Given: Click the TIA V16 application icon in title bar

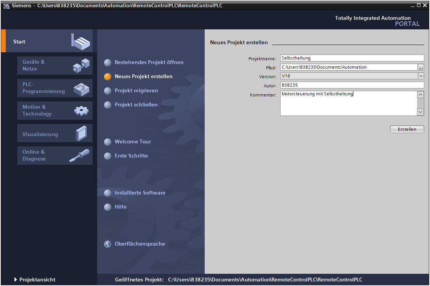Looking at the screenshot, I should tap(6, 6).
